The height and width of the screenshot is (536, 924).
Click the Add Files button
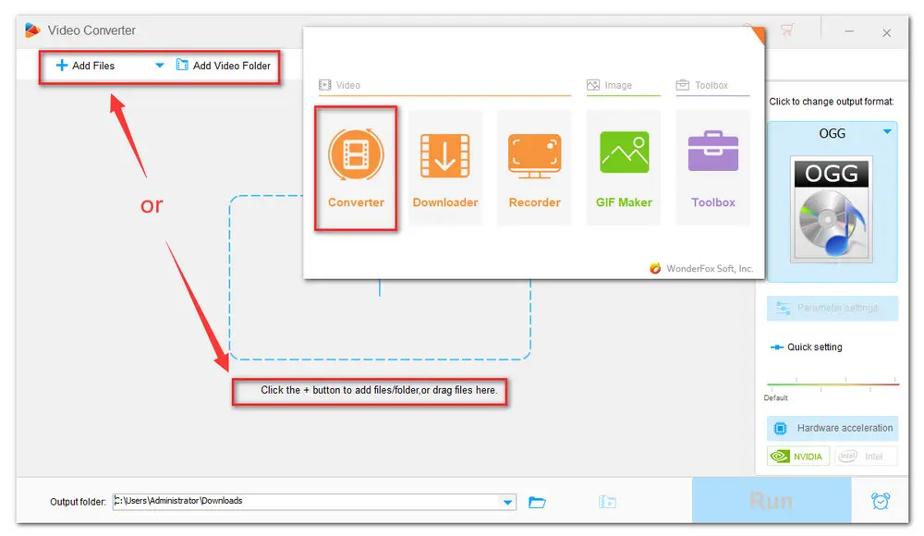point(85,66)
